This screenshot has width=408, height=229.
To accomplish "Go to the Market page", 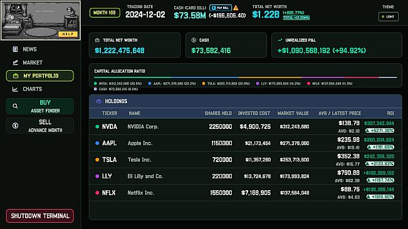I will (x=39, y=63).
